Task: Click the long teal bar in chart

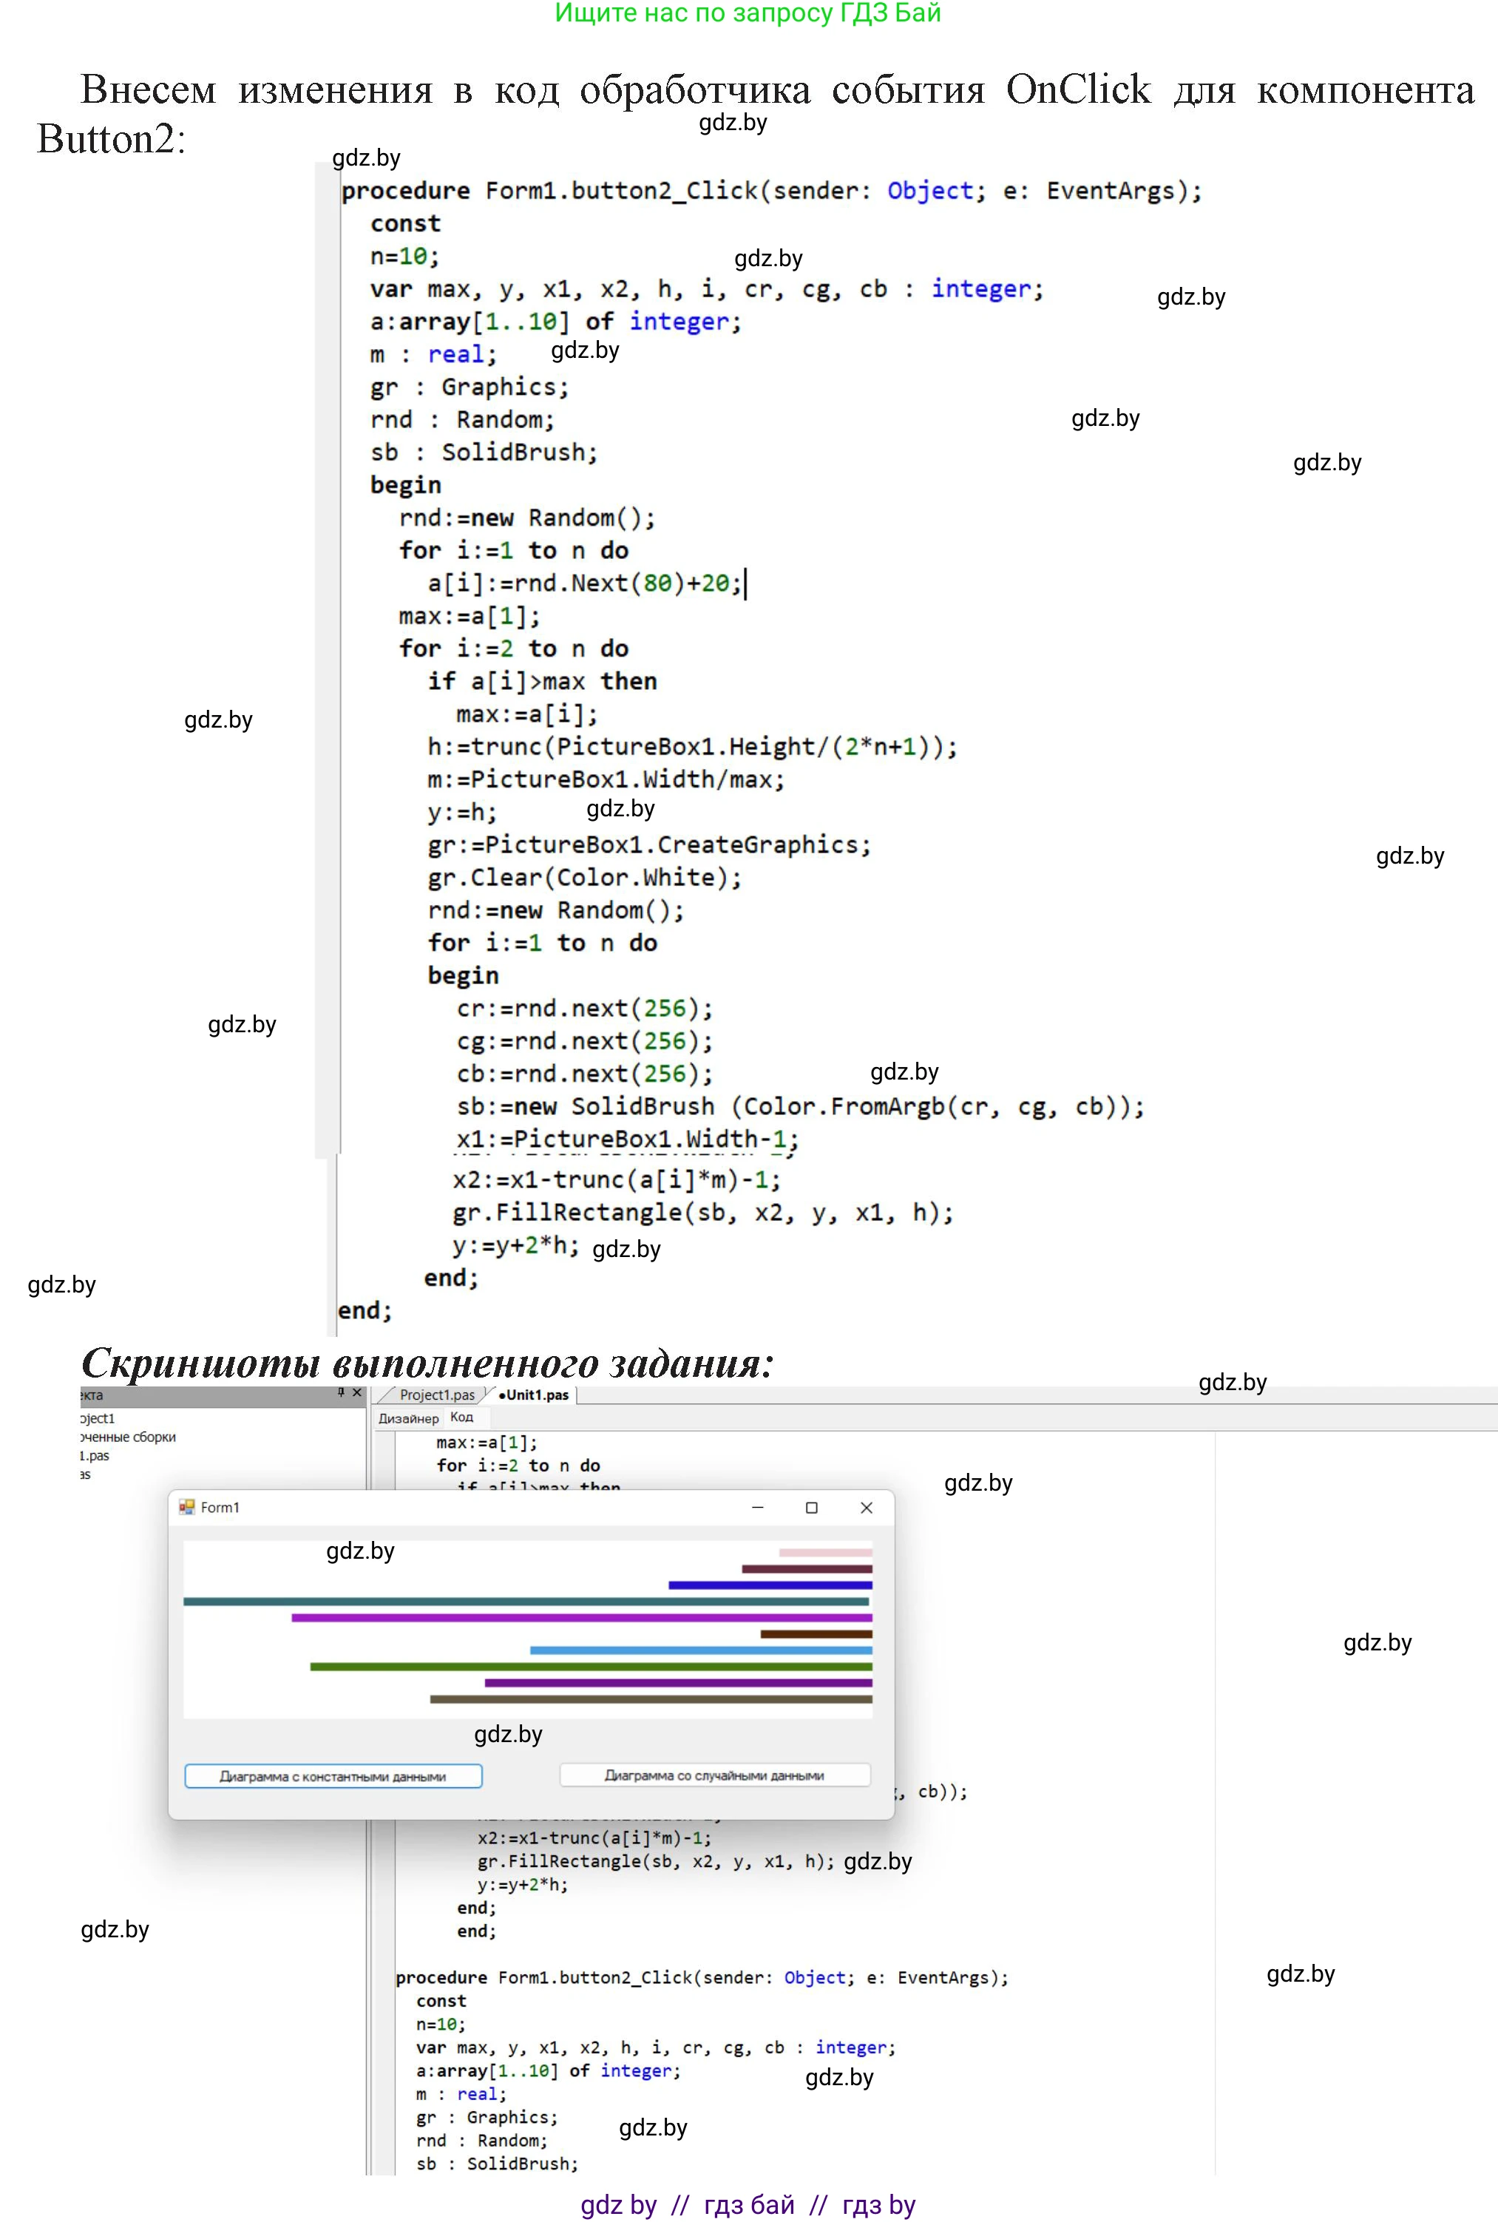Action: pos(526,1602)
